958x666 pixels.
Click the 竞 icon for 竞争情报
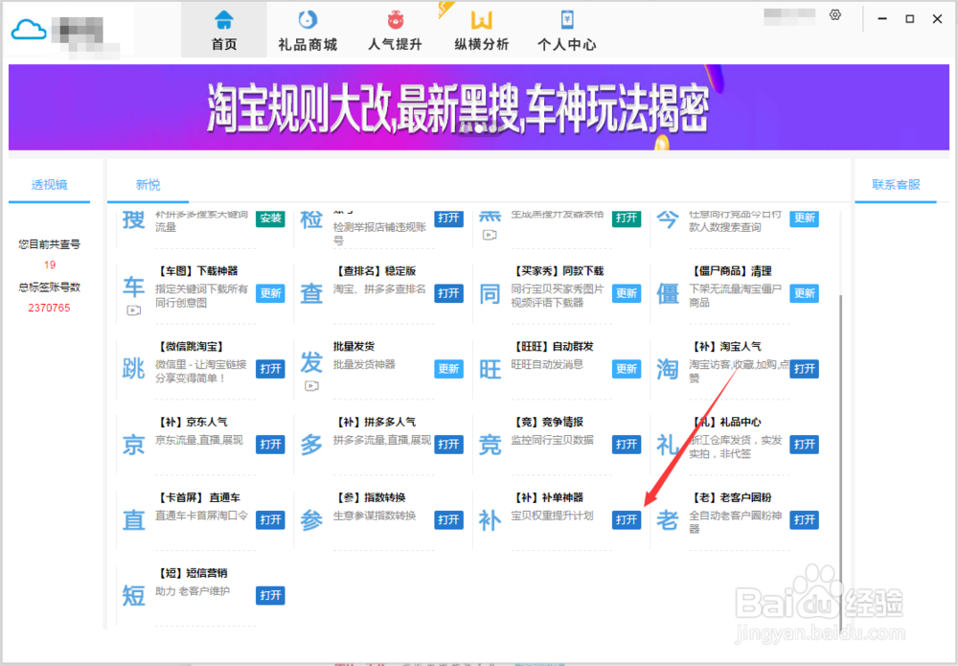click(x=490, y=445)
